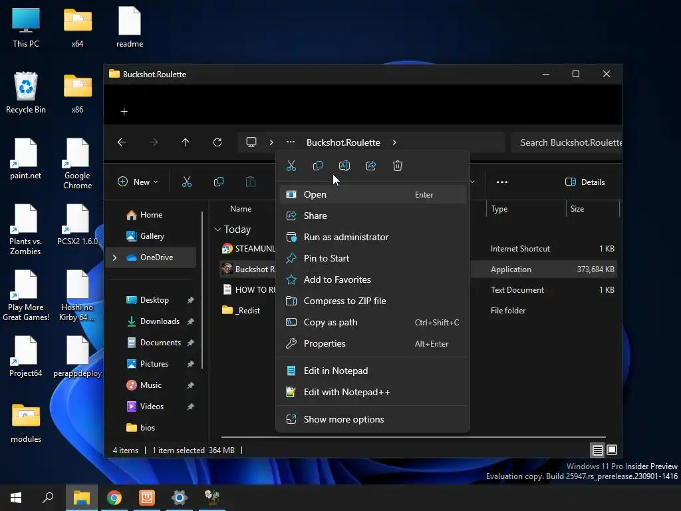The height and width of the screenshot is (511, 681).
Task: Refresh the Buckshot.Roulette folder
Action: pos(217,142)
